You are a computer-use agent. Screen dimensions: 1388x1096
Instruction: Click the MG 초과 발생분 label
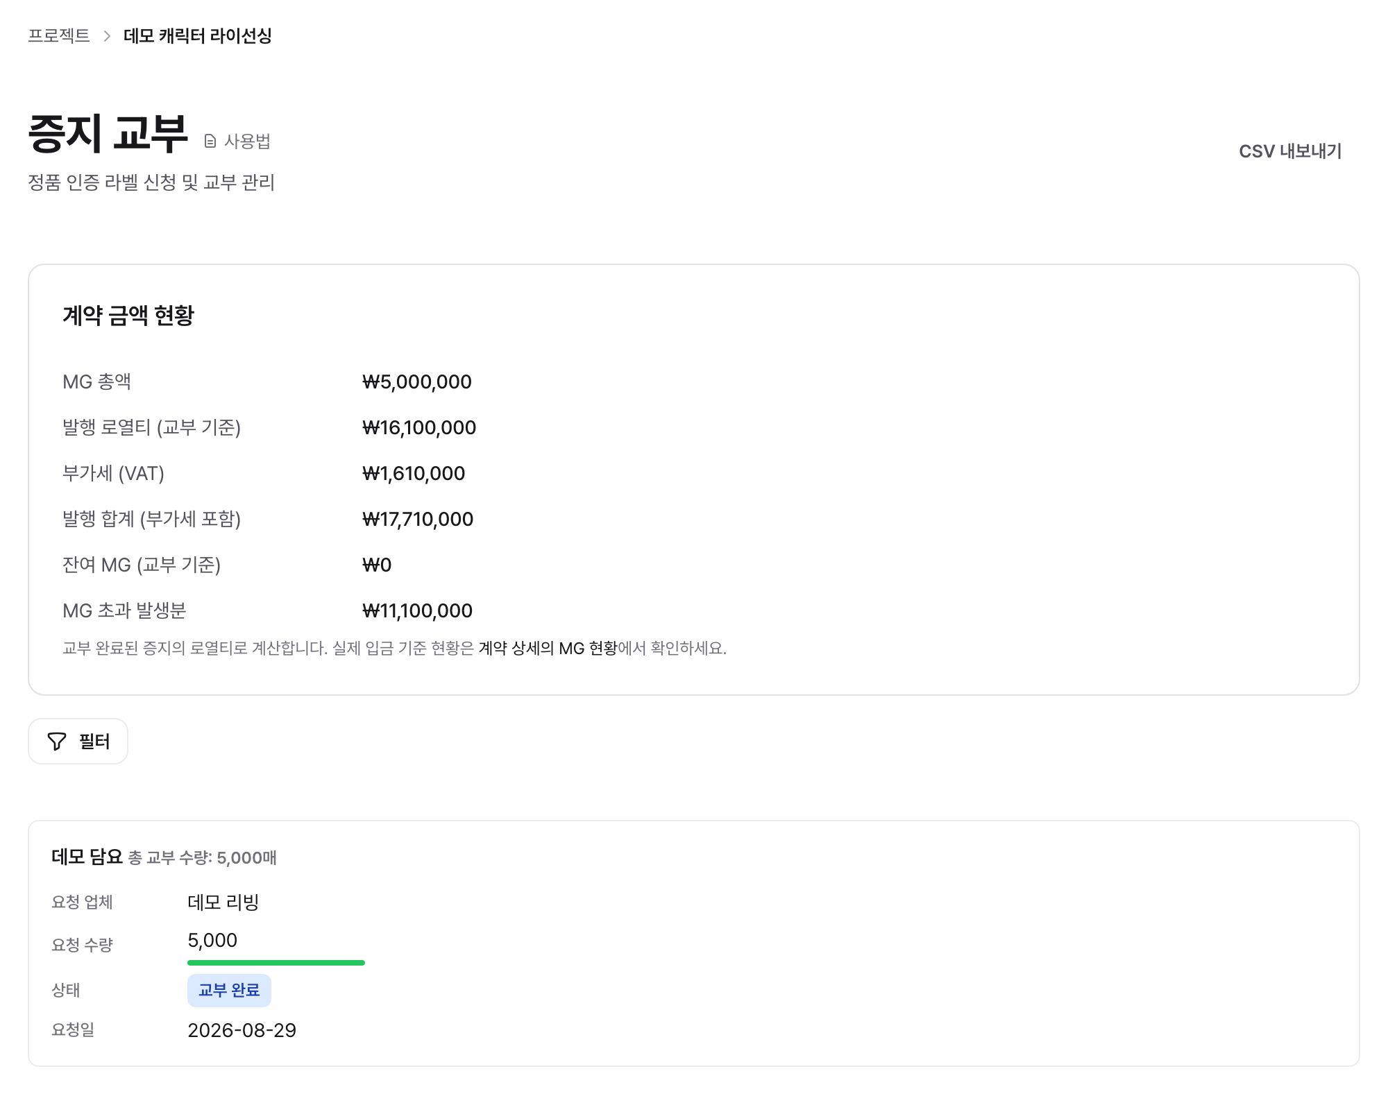[124, 610]
